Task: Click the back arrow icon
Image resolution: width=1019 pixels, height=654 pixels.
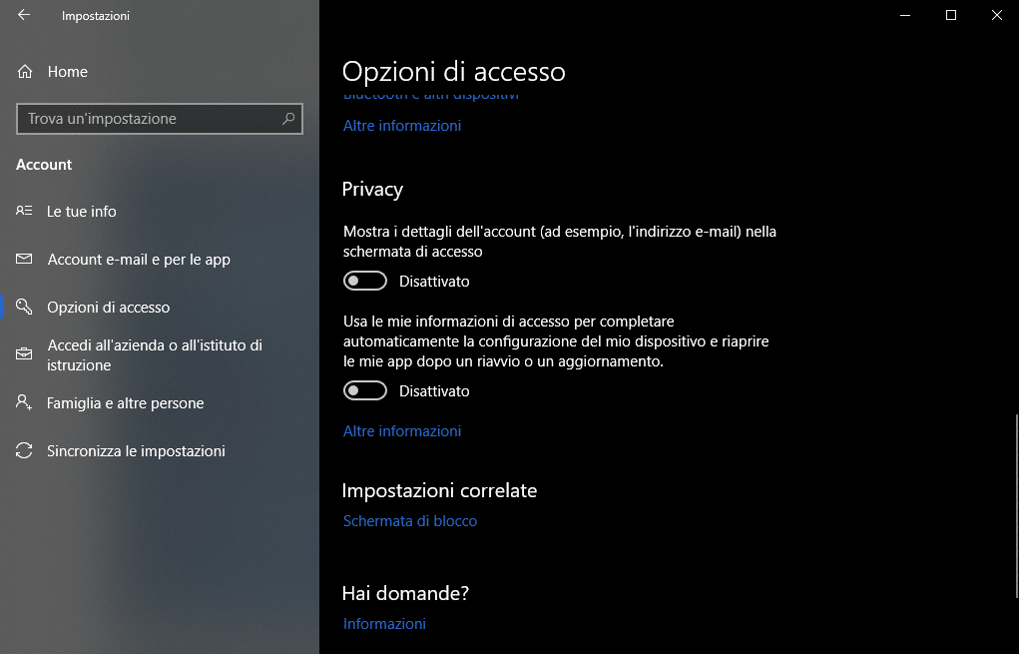Action: tap(24, 16)
